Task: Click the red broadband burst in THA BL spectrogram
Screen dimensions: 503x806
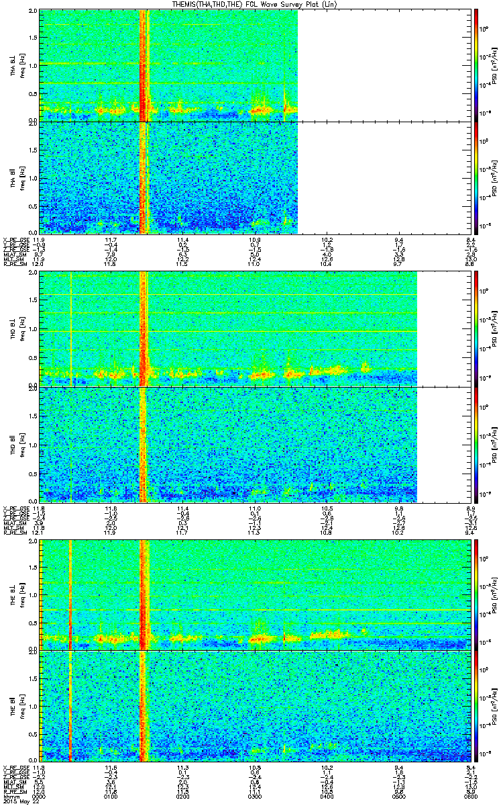Action: (142, 64)
